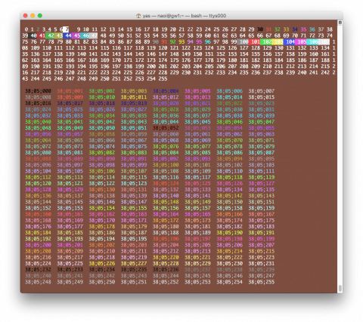Close the Terminal window with the red button
The width and height of the screenshot is (363, 322).
coord(26,16)
